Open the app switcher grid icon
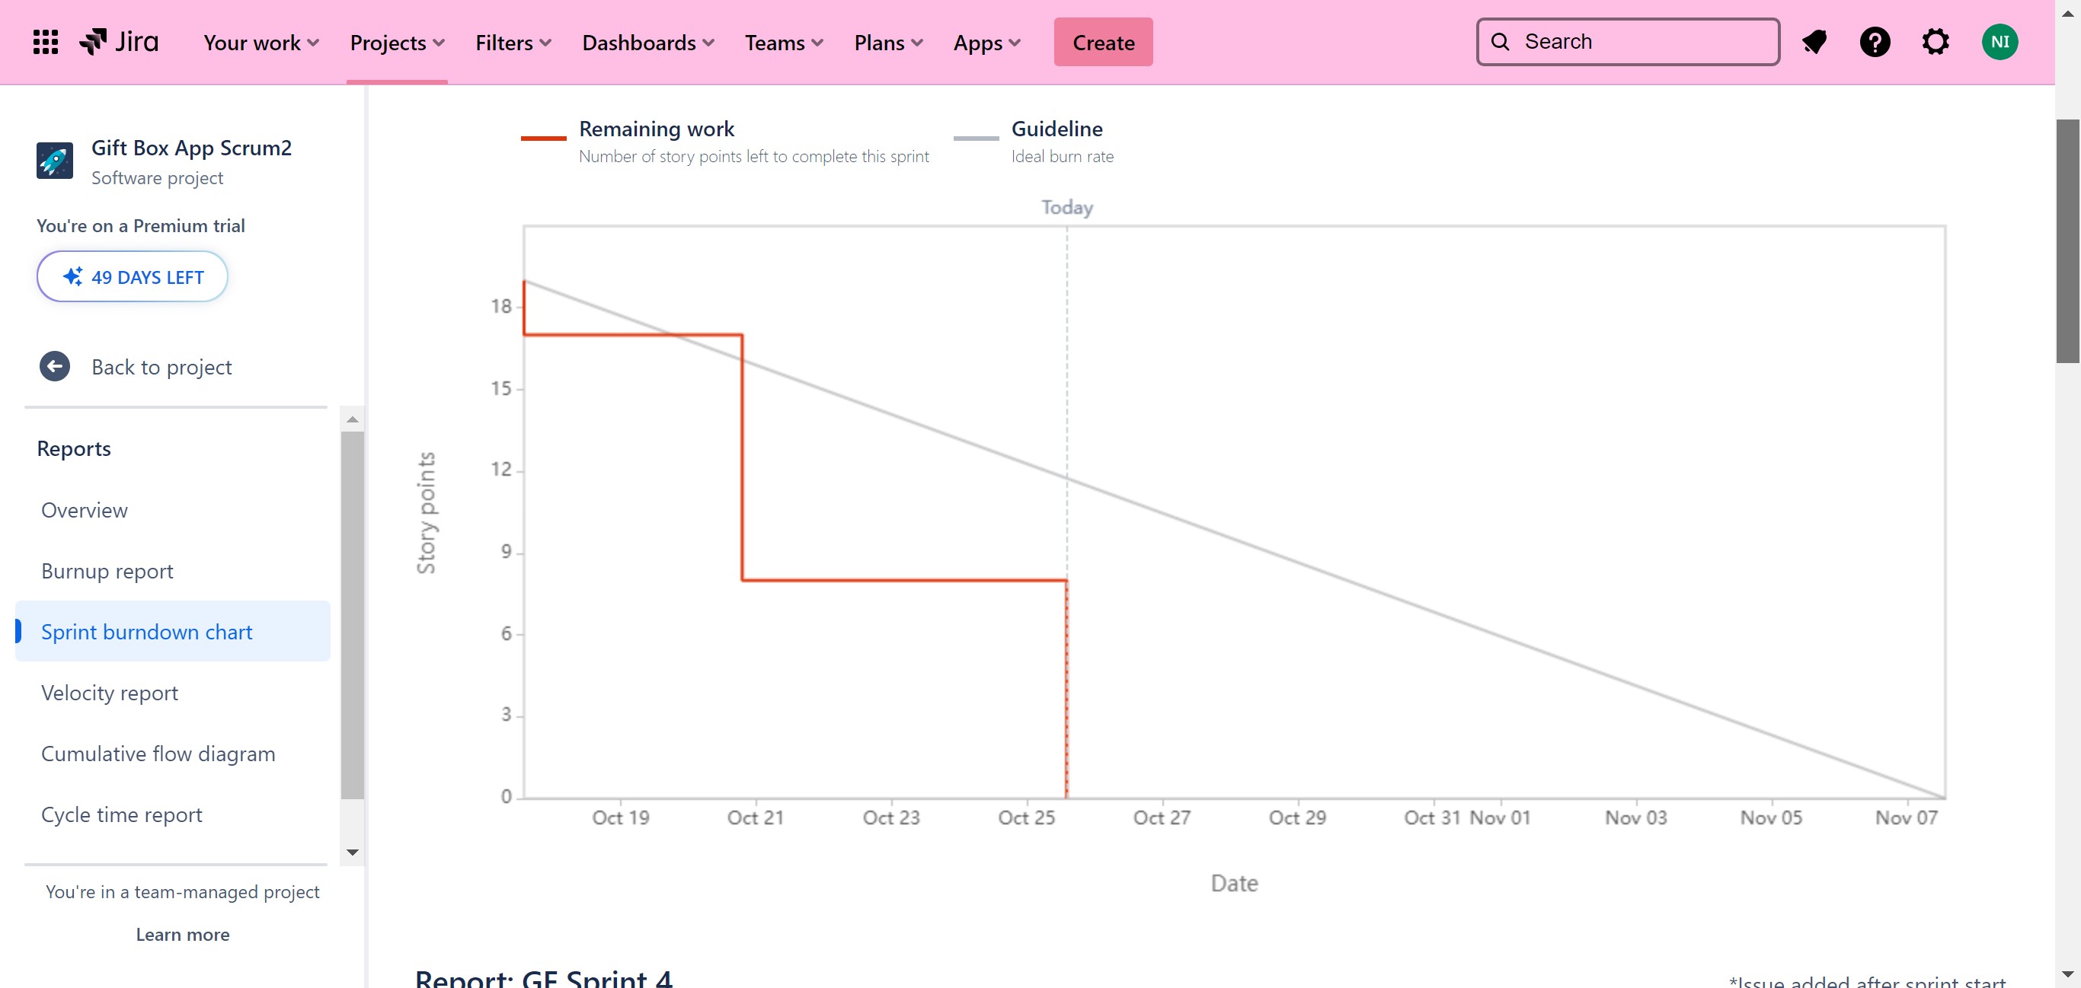The image size is (2081, 988). (x=45, y=42)
